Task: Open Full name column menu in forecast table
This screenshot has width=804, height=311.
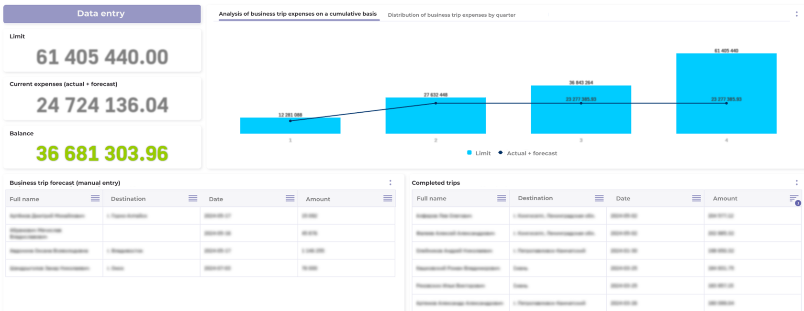Action: (x=95, y=198)
